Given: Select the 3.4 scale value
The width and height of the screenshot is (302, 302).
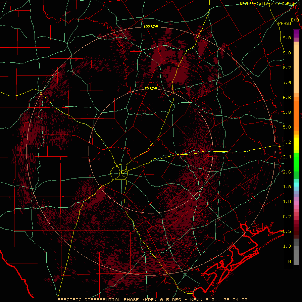Looking at the screenshot, I should (x=287, y=157).
